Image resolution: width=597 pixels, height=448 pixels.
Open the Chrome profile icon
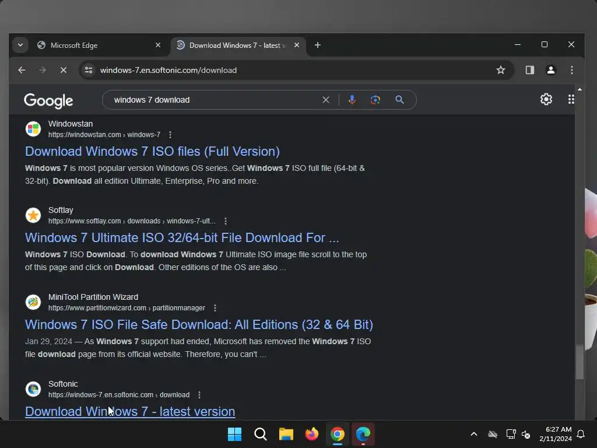550,70
